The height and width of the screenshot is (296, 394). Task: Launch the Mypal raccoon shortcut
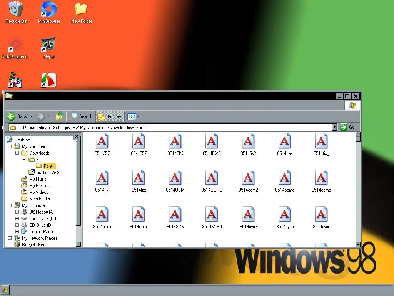click(x=49, y=48)
